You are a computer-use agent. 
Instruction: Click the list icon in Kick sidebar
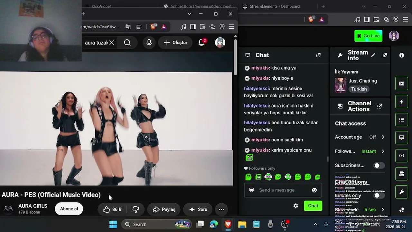pyautogui.click(x=402, y=120)
